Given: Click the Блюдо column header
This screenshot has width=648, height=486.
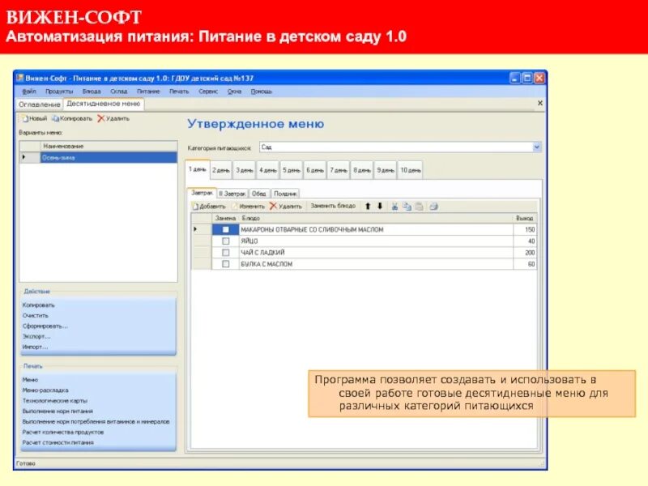Looking at the screenshot, I should tap(376, 218).
